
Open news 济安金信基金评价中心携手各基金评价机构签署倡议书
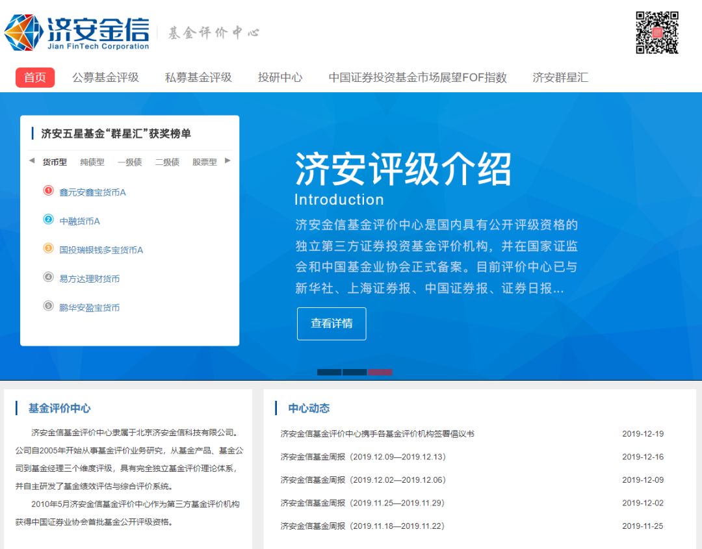click(378, 433)
